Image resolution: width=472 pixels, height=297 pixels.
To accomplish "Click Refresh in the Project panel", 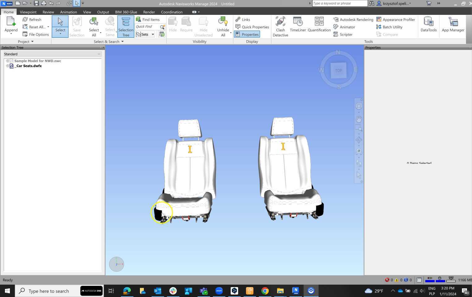I will (35, 19).
